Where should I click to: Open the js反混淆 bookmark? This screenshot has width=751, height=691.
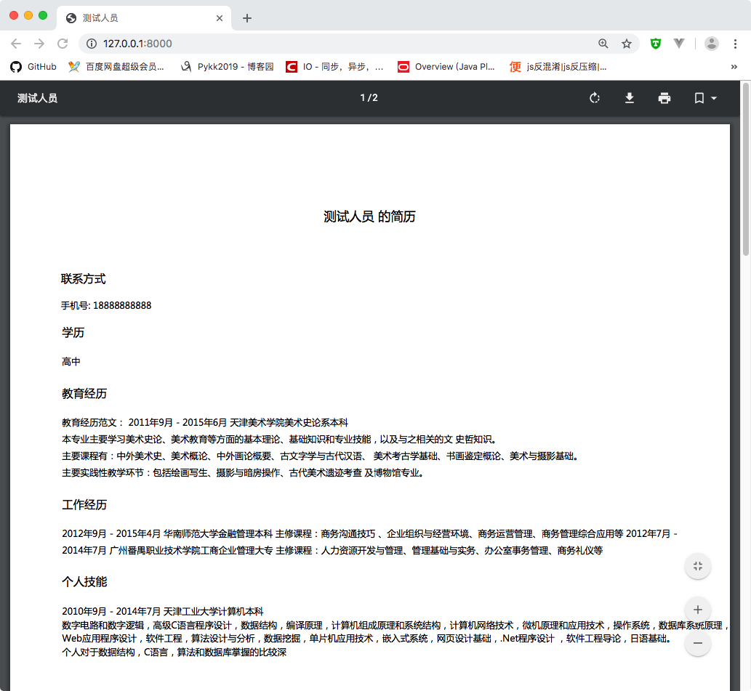click(x=558, y=67)
